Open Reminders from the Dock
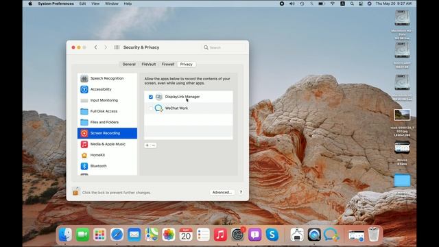This screenshot has height=247, width=439. (203, 234)
